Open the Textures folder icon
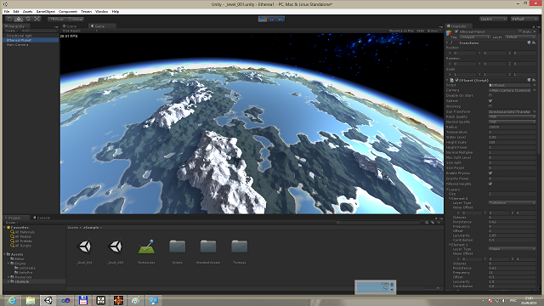 [x=240, y=246]
